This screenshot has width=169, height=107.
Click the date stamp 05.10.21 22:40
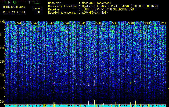point(14,12)
